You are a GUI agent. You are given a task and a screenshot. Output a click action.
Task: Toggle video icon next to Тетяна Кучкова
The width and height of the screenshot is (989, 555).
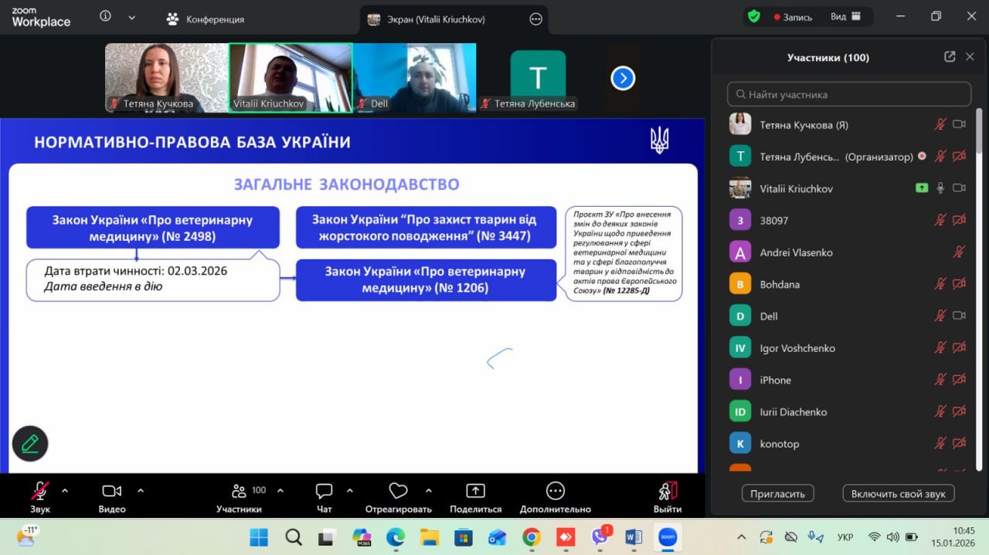959,124
